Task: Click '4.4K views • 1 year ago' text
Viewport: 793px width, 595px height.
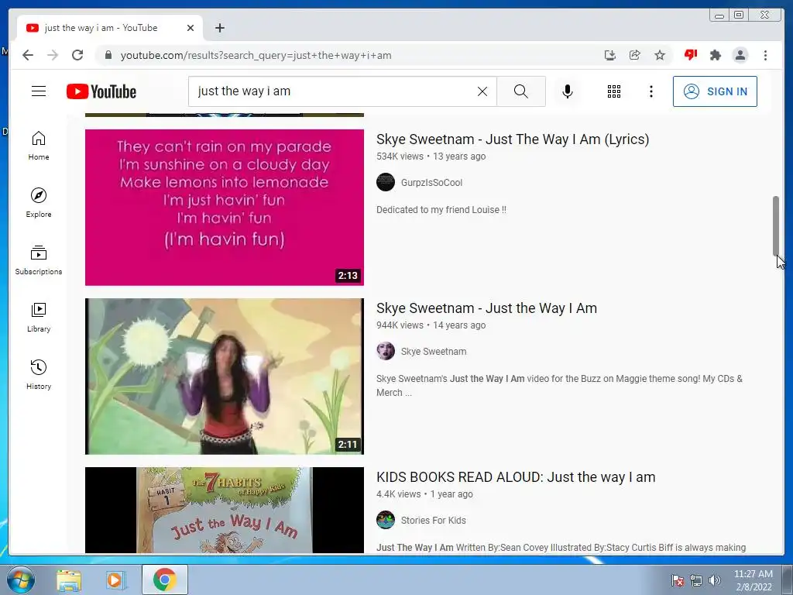Action: click(x=424, y=494)
